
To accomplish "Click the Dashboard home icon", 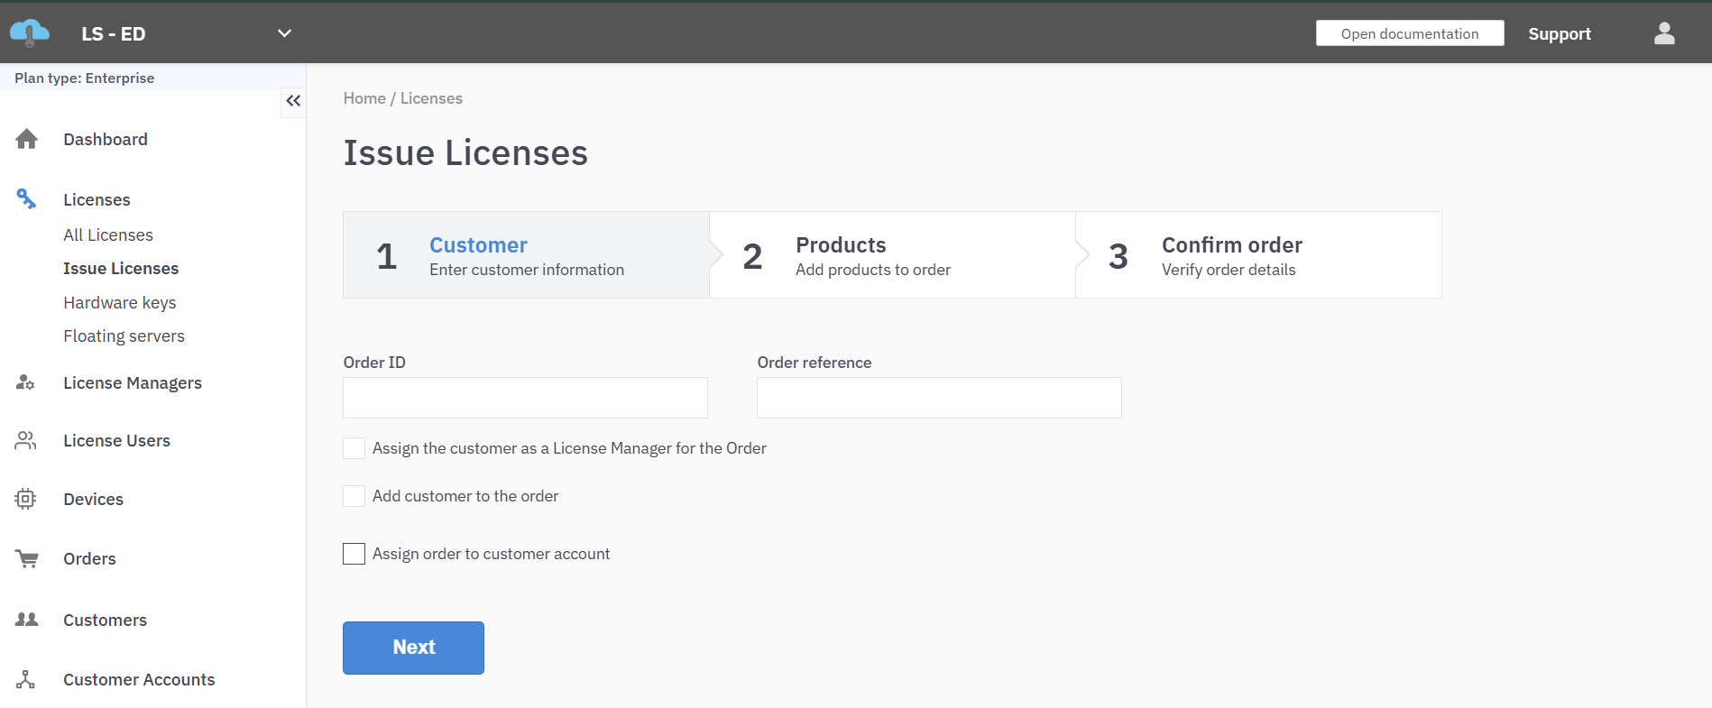I will click(27, 139).
